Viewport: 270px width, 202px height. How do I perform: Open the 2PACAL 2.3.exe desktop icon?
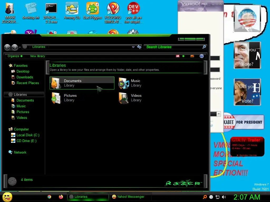pyautogui.click(x=51, y=13)
